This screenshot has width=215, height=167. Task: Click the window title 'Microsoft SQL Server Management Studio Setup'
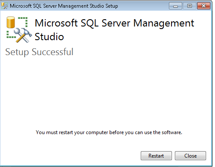pyautogui.click(x=64, y=6)
